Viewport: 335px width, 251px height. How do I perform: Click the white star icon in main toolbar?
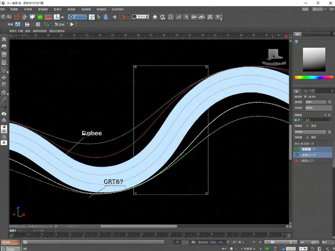[x=155, y=17]
